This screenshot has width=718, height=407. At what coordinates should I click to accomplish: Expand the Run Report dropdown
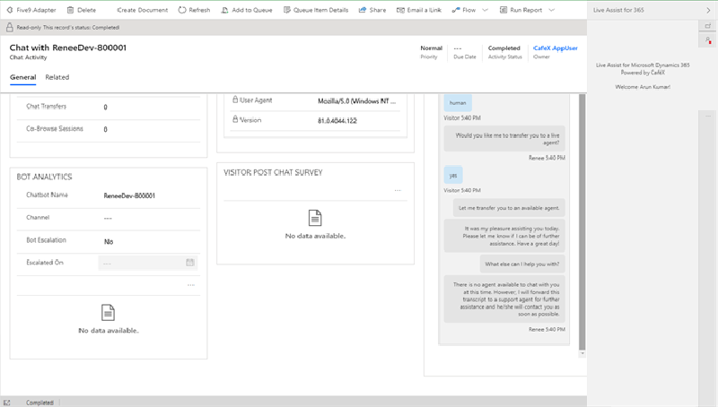[x=551, y=10]
